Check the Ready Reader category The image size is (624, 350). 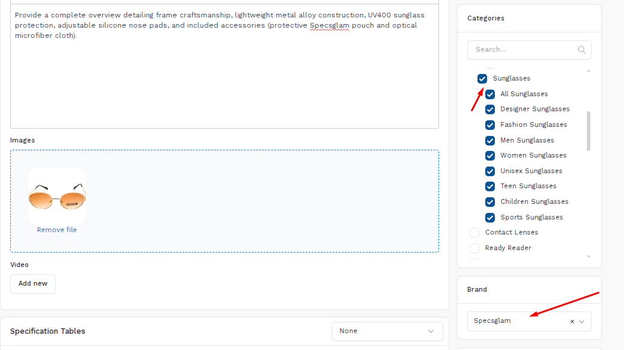click(474, 248)
